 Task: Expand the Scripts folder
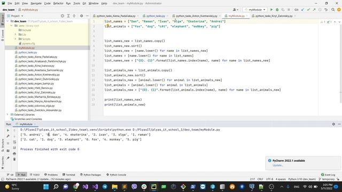click(x=15, y=39)
